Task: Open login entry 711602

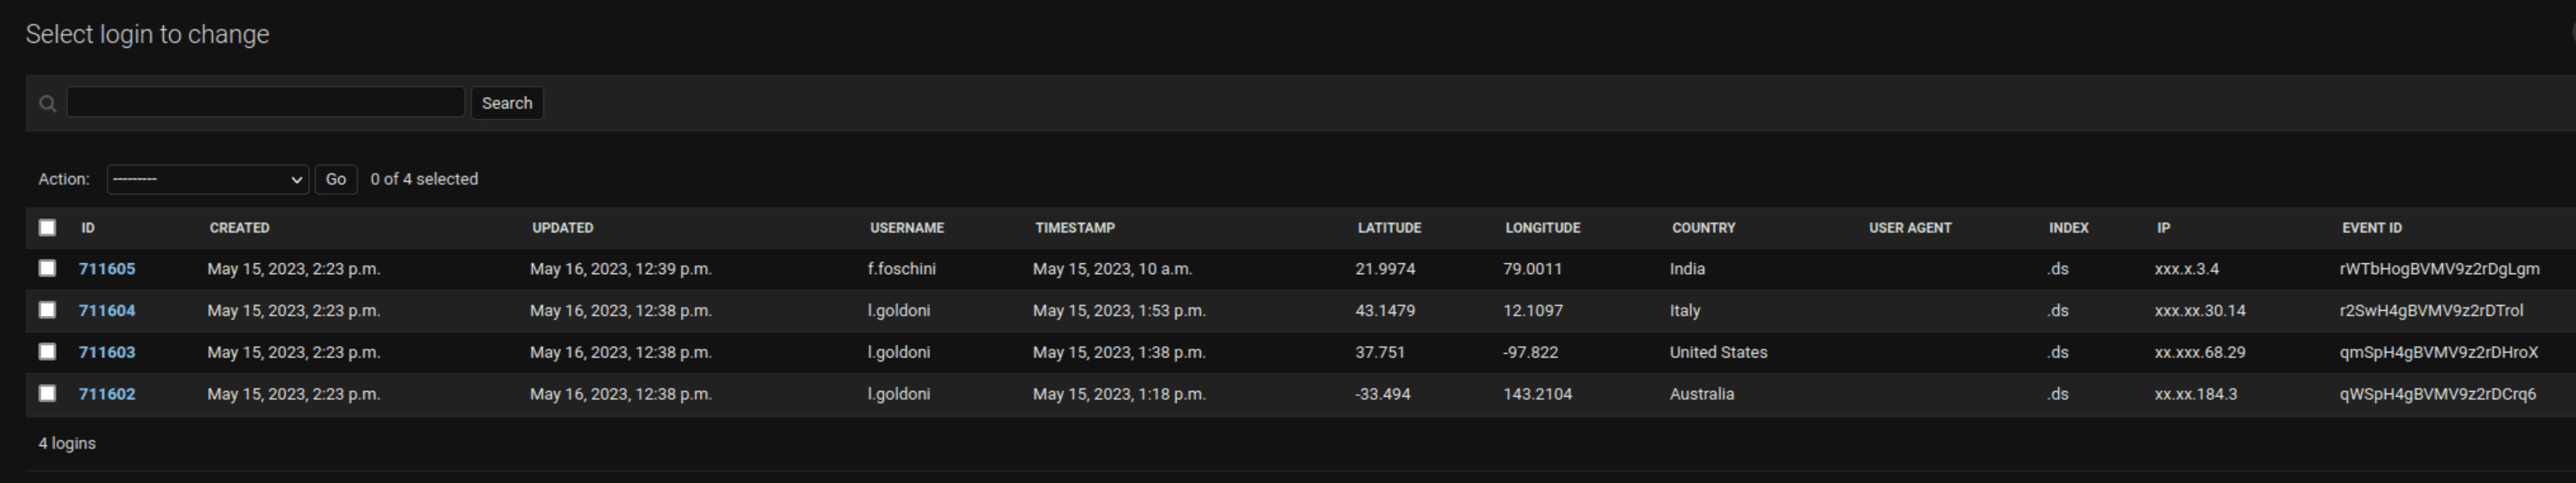Action: (x=107, y=395)
